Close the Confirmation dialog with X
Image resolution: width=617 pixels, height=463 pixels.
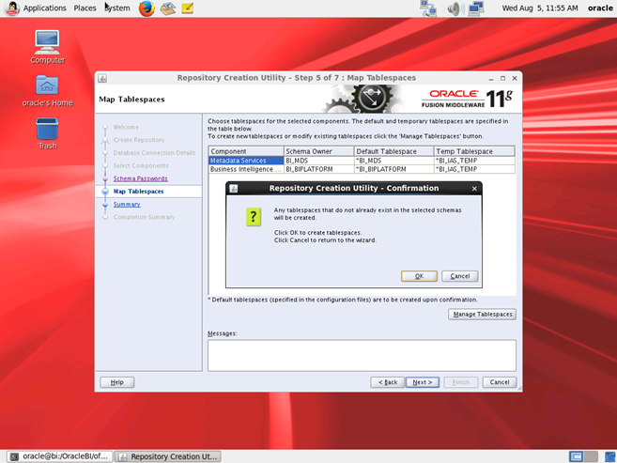tap(474, 189)
